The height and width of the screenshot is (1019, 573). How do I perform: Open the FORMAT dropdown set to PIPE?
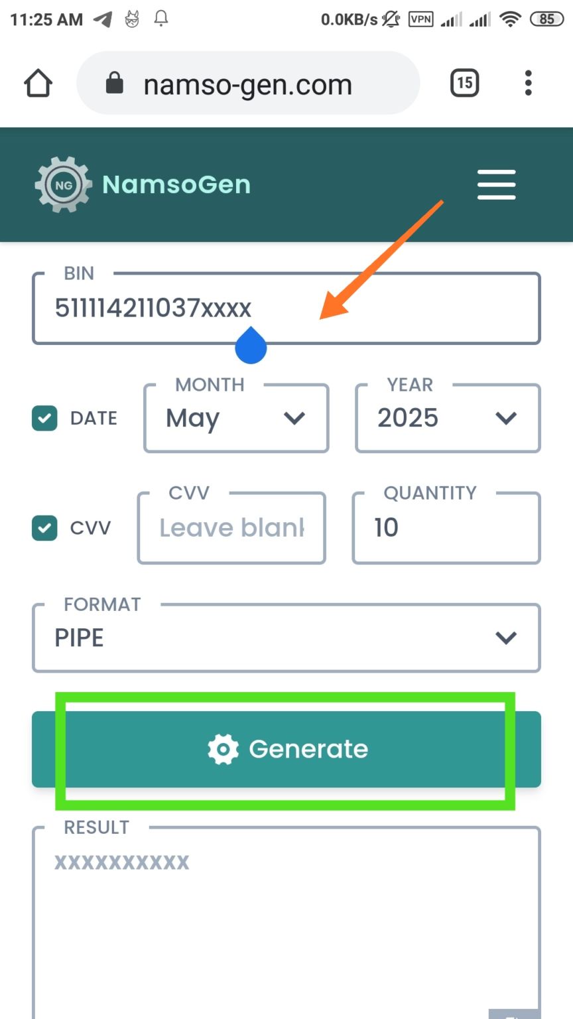[286, 638]
